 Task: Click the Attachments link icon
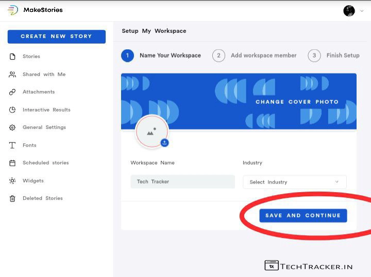[x=12, y=92]
